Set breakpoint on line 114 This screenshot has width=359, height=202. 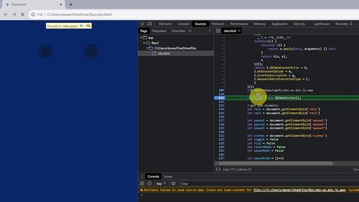click(x=221, y=109)
